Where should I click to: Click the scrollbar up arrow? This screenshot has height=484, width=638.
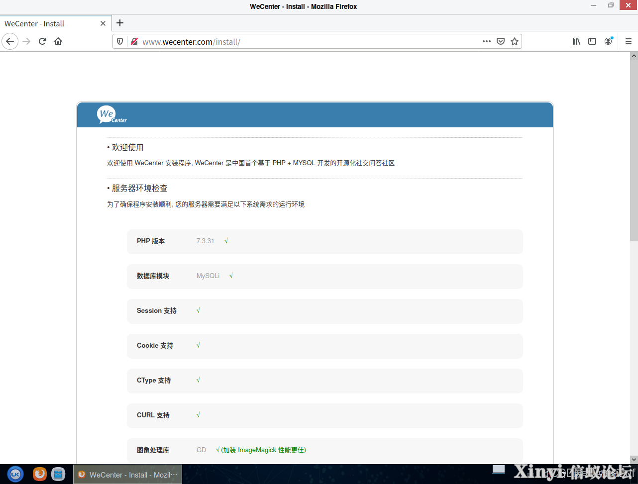coord(634,55)
